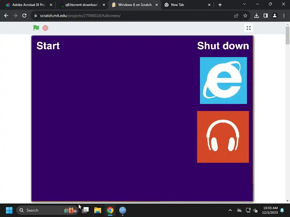Viewport: 290px width, 217px height.
Task: Click the green flag to run project
Action: coord(36,28)
